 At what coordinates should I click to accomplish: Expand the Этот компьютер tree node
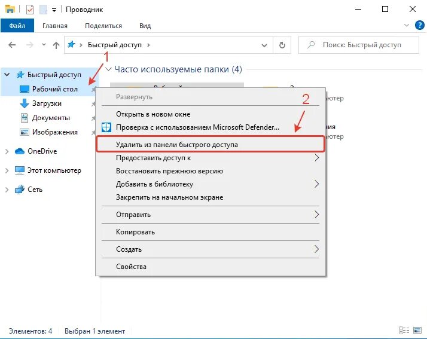7,171
